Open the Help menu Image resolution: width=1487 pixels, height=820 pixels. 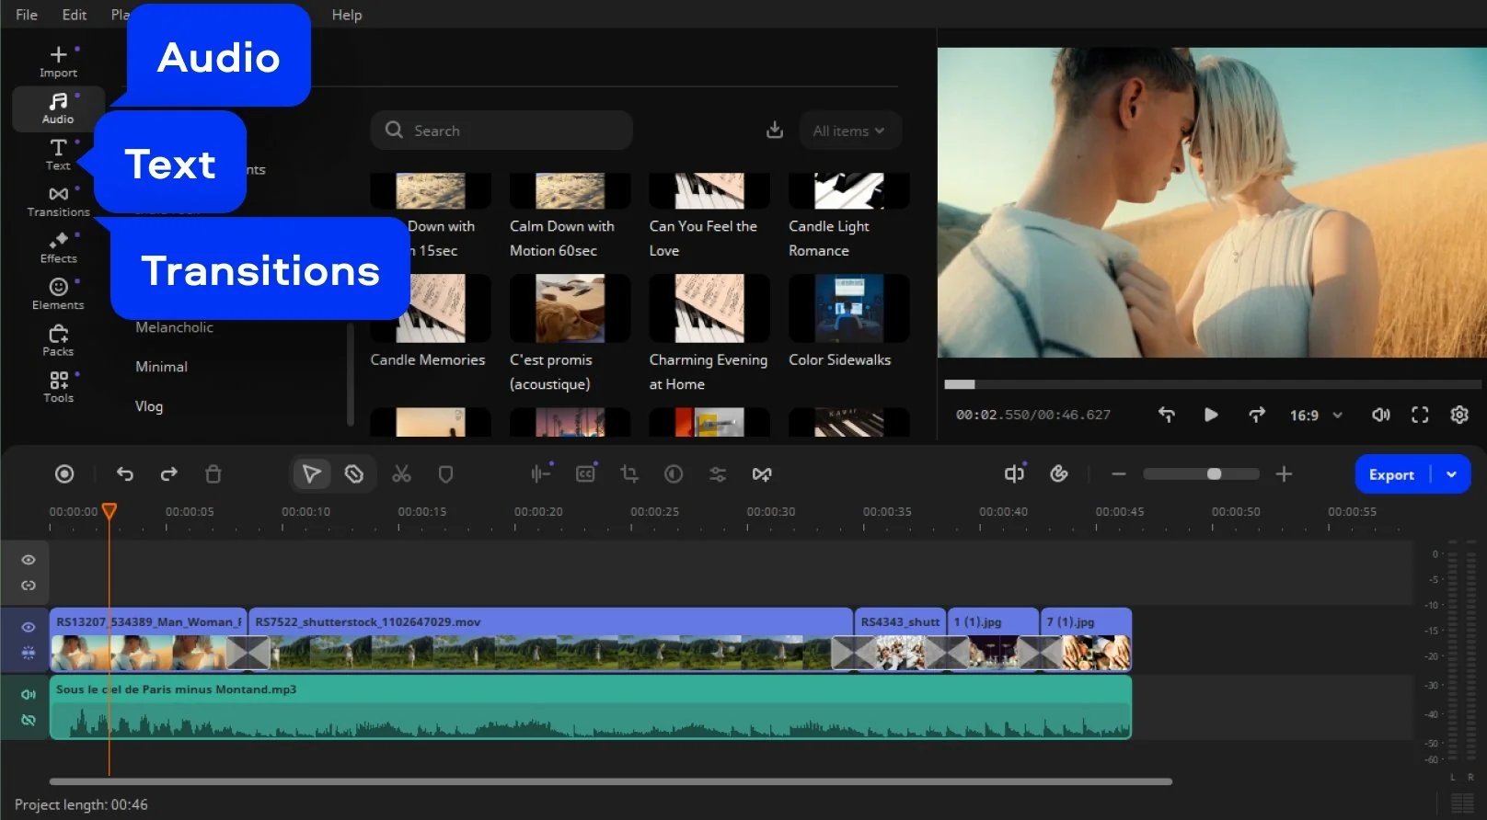point(347,15)
